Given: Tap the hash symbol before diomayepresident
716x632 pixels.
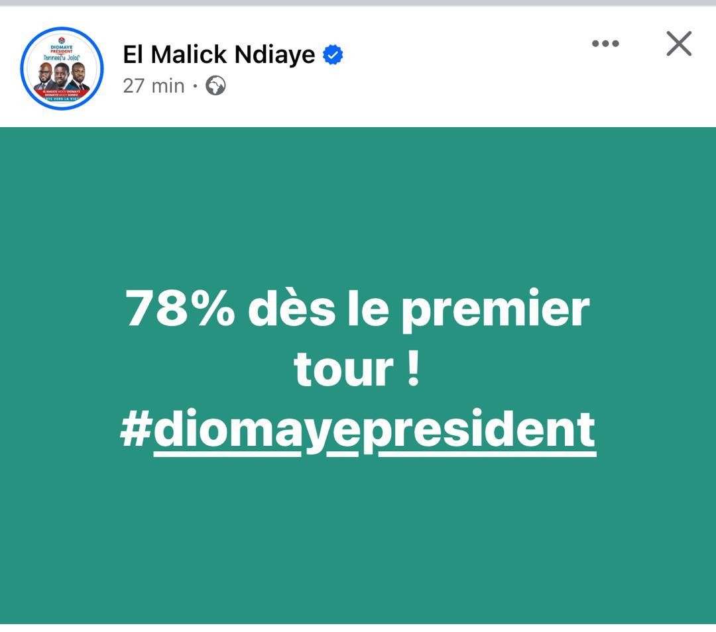Looking at the screenshot, I should click(135, 429).
